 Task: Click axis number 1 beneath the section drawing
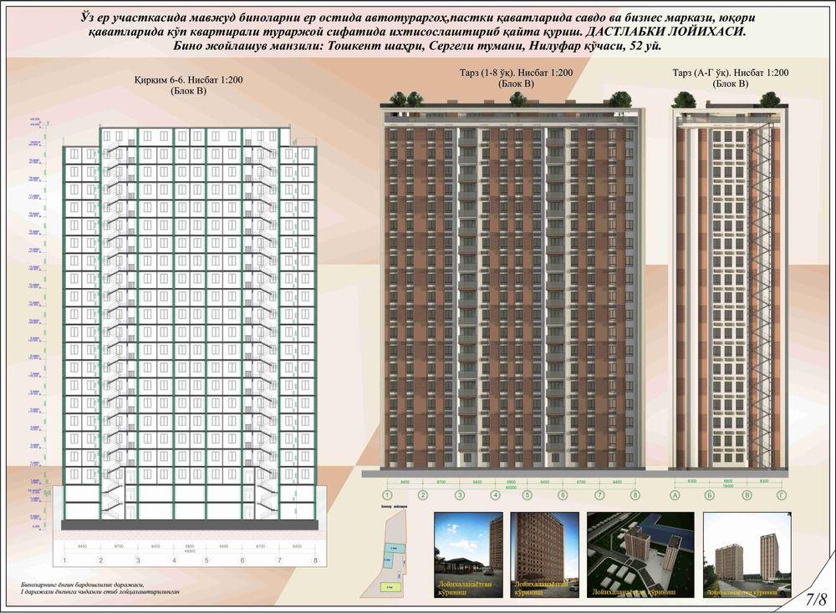(64, 560)
